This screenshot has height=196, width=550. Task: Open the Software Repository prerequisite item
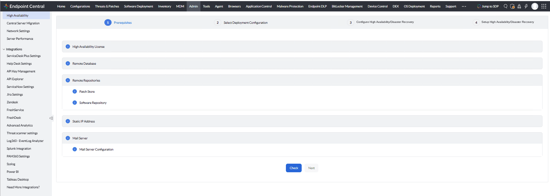(93, 103)
